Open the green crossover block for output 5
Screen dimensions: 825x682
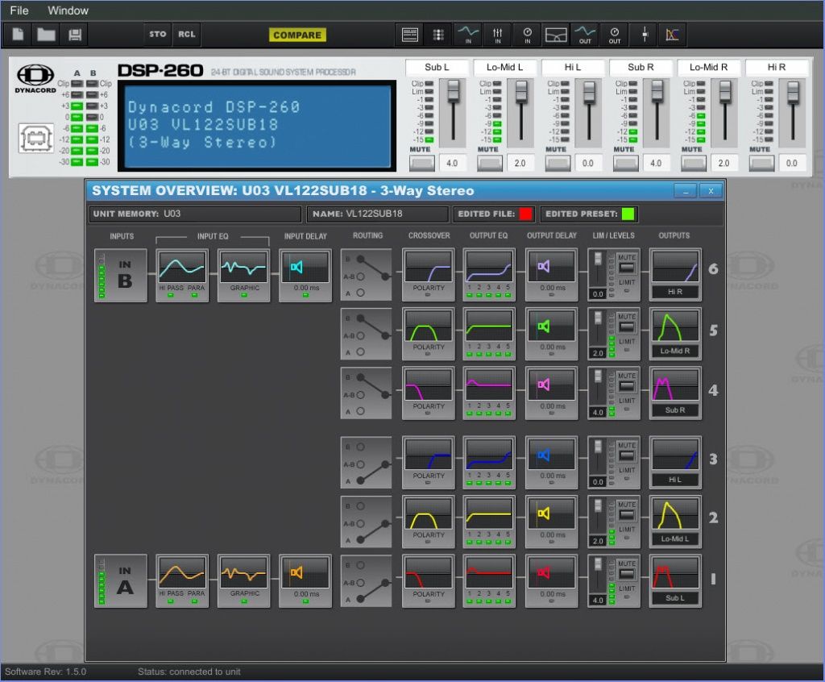click(429, 334)
